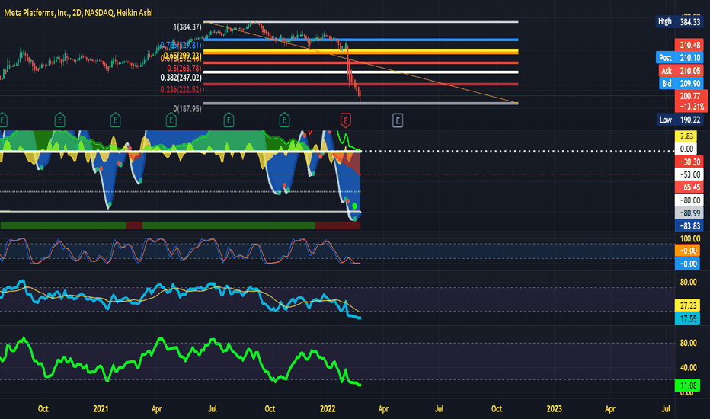Click the 2021 label on time axis
710x419 pixels.
(x=101, y=408)
